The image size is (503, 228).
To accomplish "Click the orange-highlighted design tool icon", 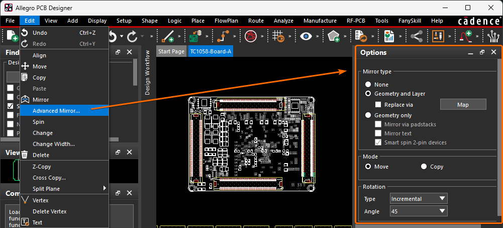I will [438, 36].
